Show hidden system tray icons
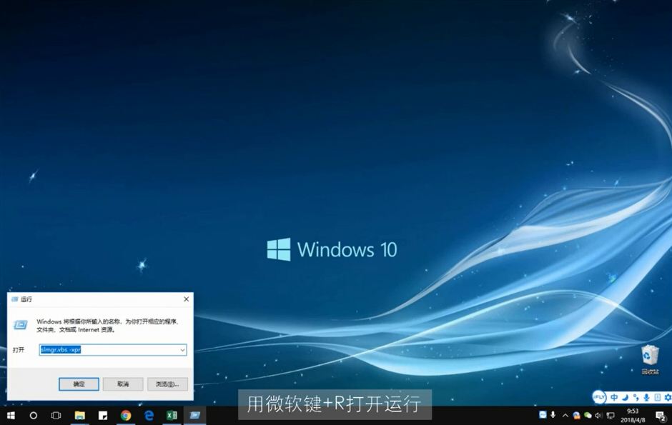Screen dimensions: 672x425 pos(565,415)
